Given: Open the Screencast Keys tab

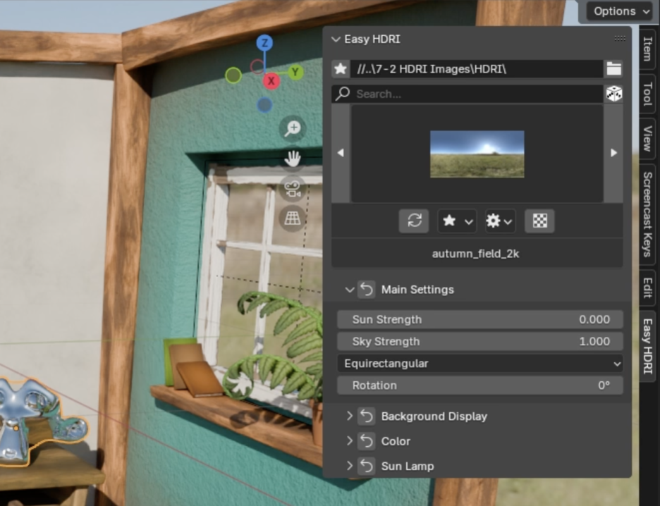Looking at the screenshot, I should pyautogui.click(x=648, y=214).
